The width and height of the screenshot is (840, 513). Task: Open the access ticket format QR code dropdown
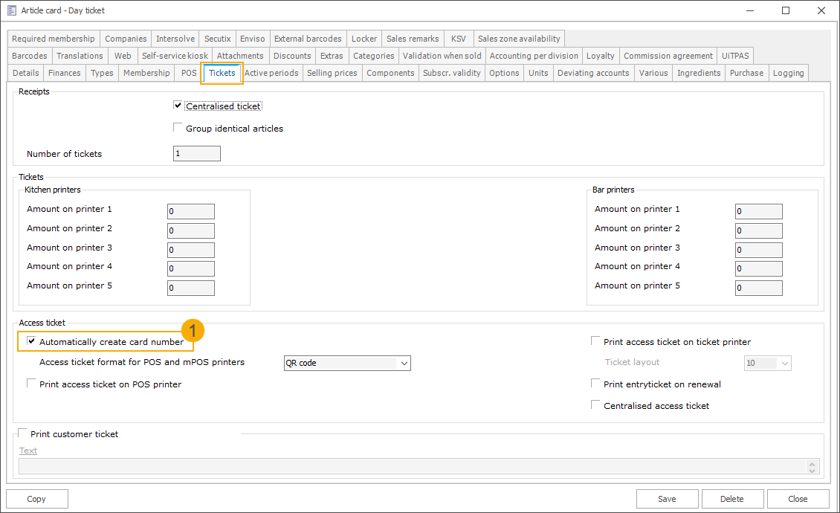pyautogui.click(x=404, y=364)
